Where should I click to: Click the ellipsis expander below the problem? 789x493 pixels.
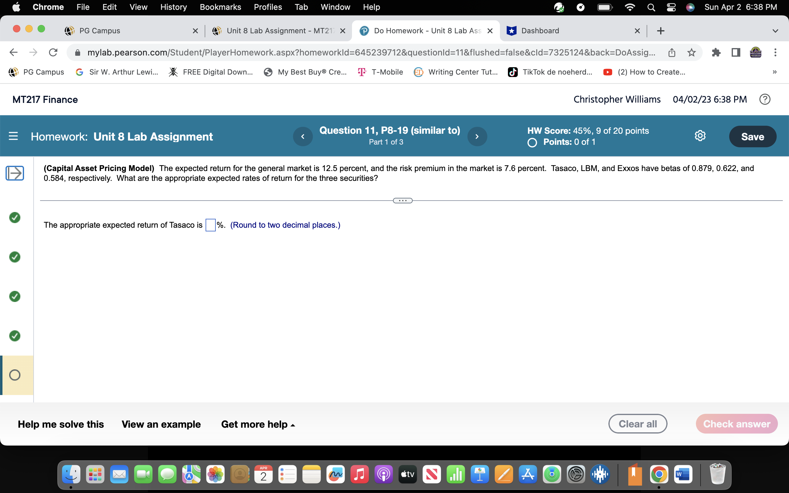pyautogui.click(x=403, y=200)
